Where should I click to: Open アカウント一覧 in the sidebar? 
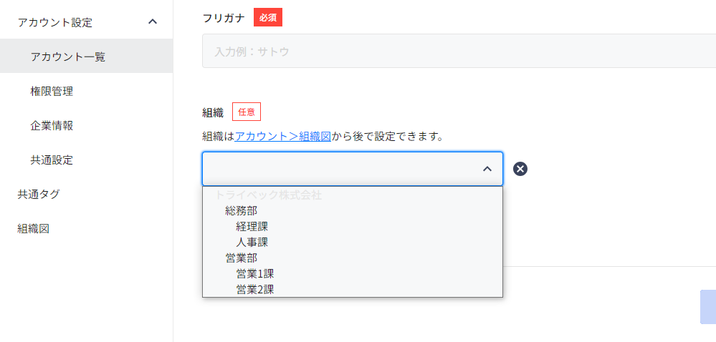coord(68,57)
